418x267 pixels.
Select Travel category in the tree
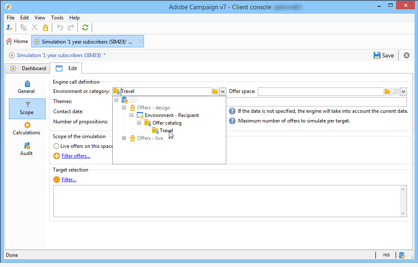(166, 131)
